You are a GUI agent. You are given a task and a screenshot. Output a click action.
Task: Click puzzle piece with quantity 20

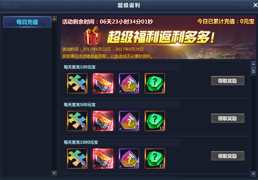click(77, 159)
